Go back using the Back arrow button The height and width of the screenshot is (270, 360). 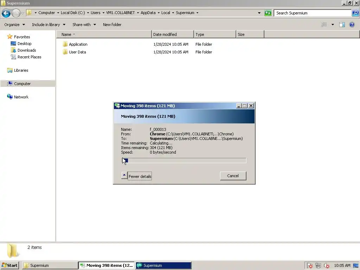[6, 13]
